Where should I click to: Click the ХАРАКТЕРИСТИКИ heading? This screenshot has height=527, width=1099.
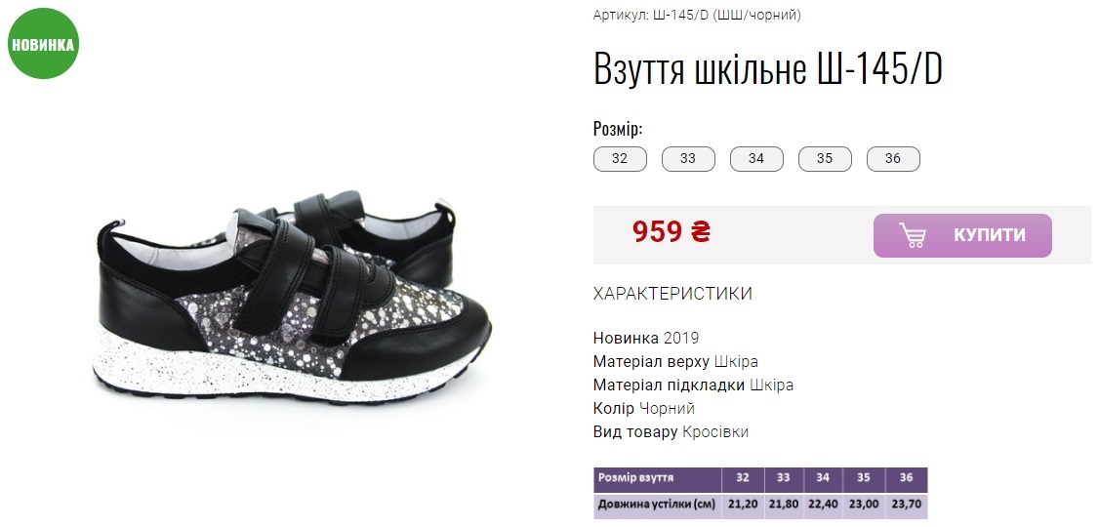pos(672,294)
